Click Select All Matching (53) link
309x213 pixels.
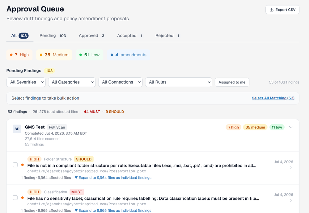(273, 98)
